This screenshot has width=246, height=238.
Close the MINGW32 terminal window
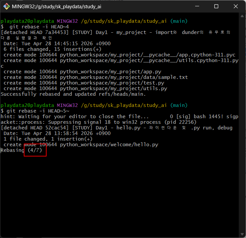coord(235,6)
